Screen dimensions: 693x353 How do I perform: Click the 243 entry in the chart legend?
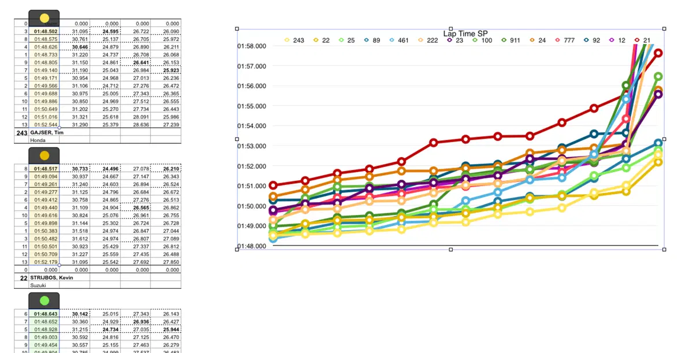tap(293, 40)
